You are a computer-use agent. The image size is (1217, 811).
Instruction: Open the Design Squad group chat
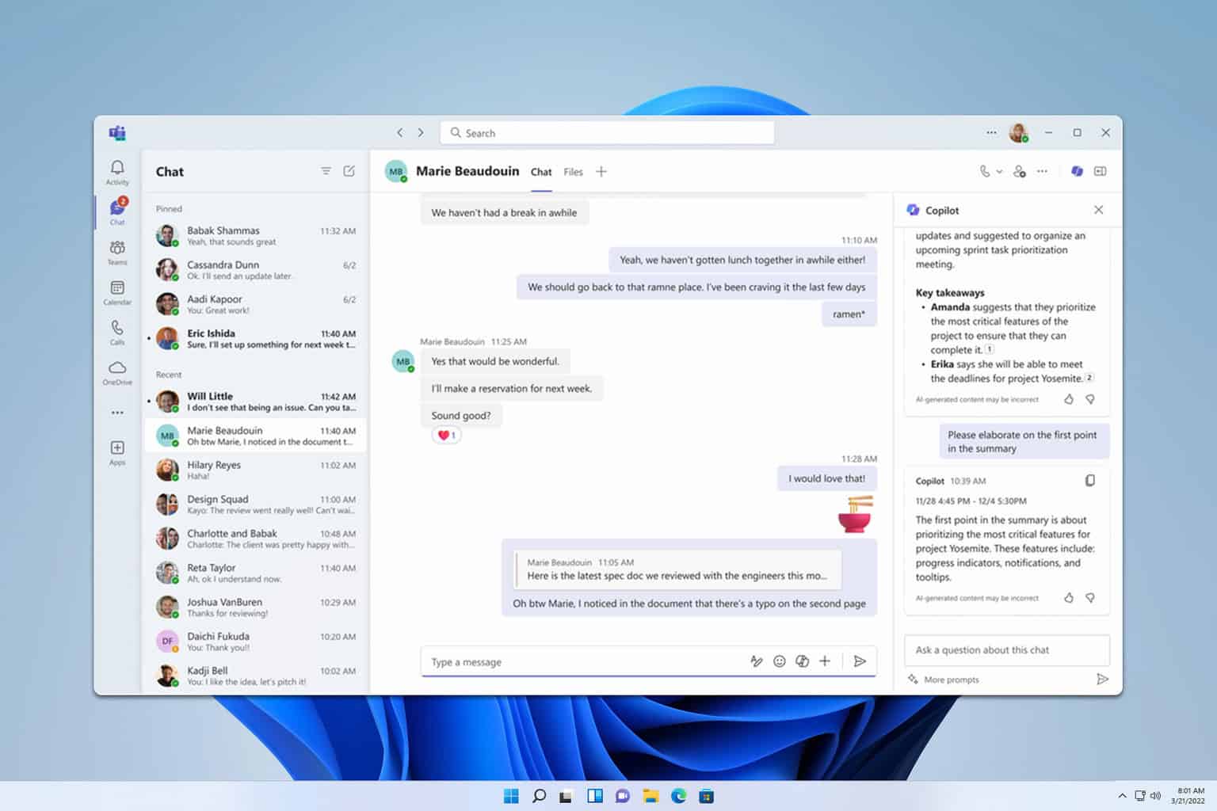255,504
